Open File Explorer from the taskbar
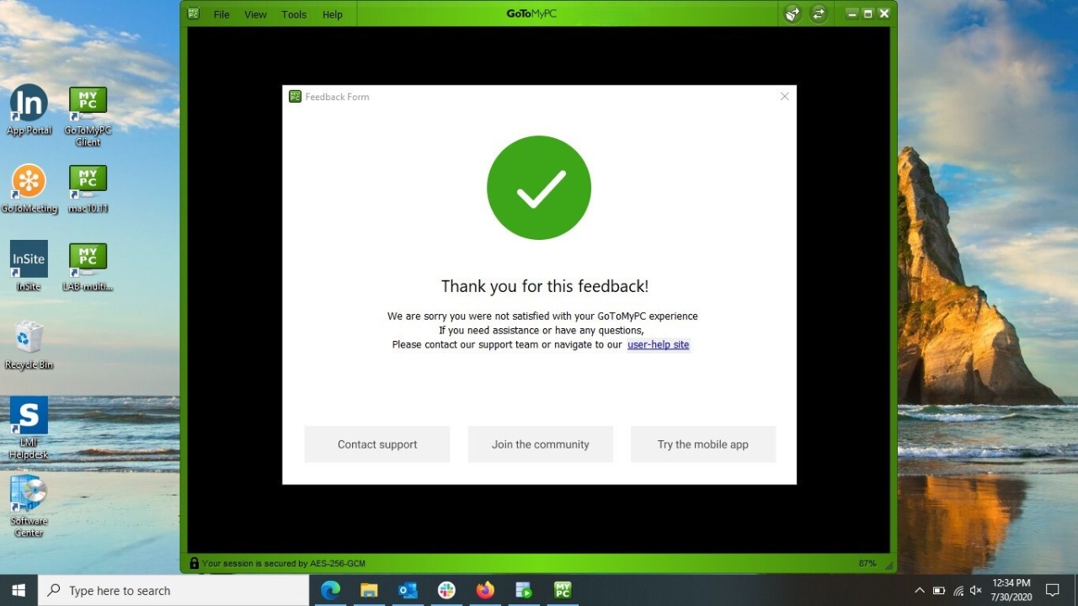This screenshot has height=606, width=1078. pos(369,590)
